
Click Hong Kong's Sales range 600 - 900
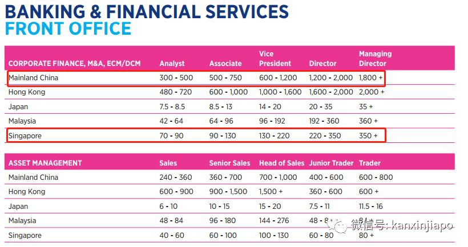(176, 192)
